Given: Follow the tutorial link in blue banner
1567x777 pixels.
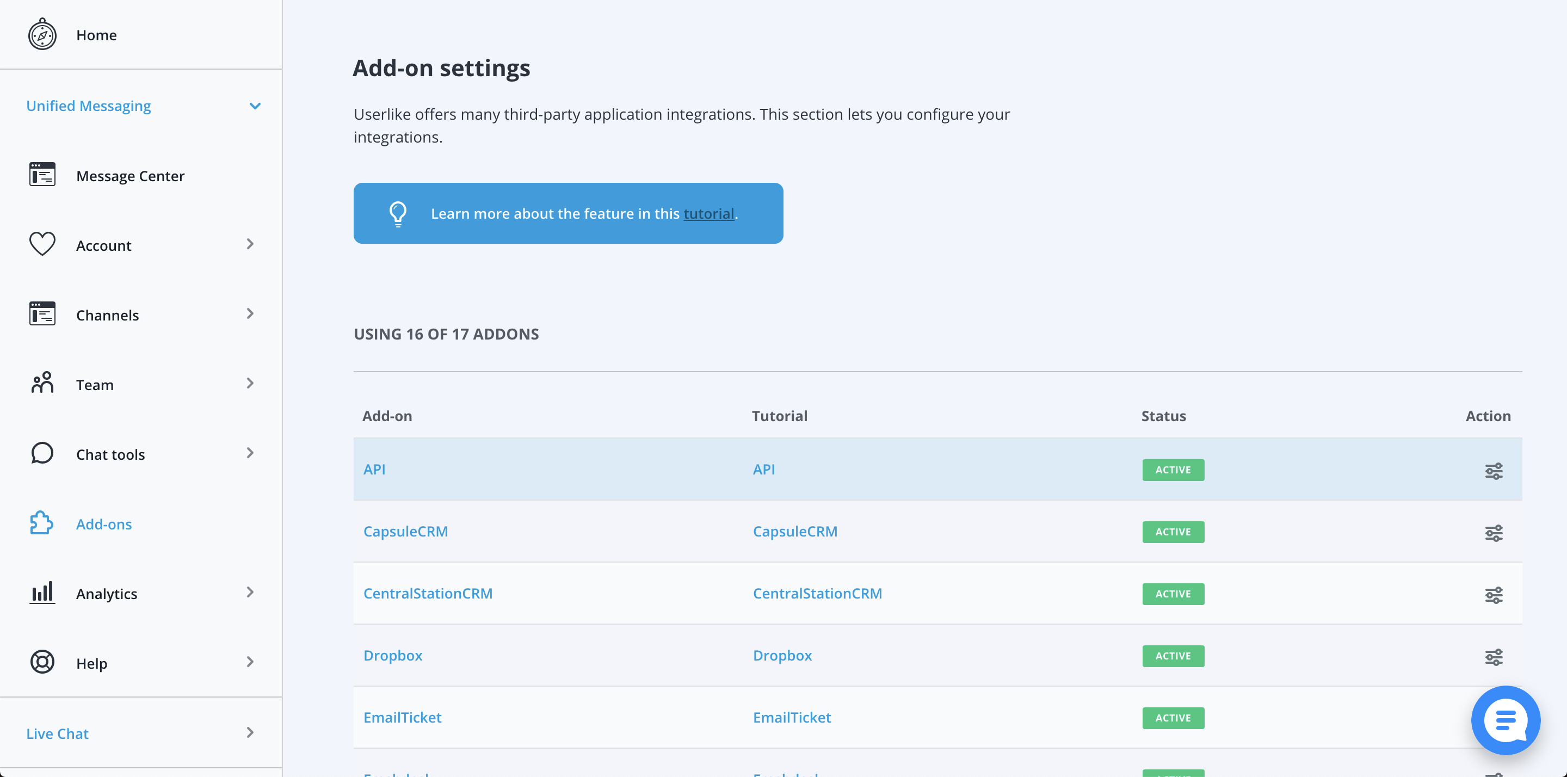Looking at the screenshot, I should [708, 214].
